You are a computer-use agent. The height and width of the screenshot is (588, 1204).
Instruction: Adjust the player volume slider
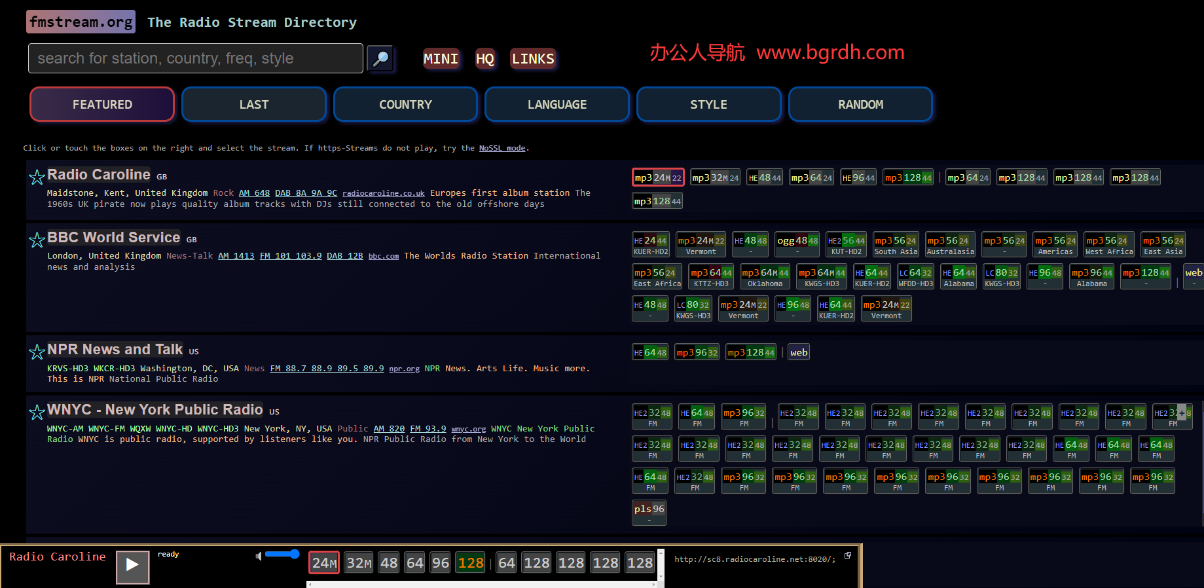tap(282, 554)
